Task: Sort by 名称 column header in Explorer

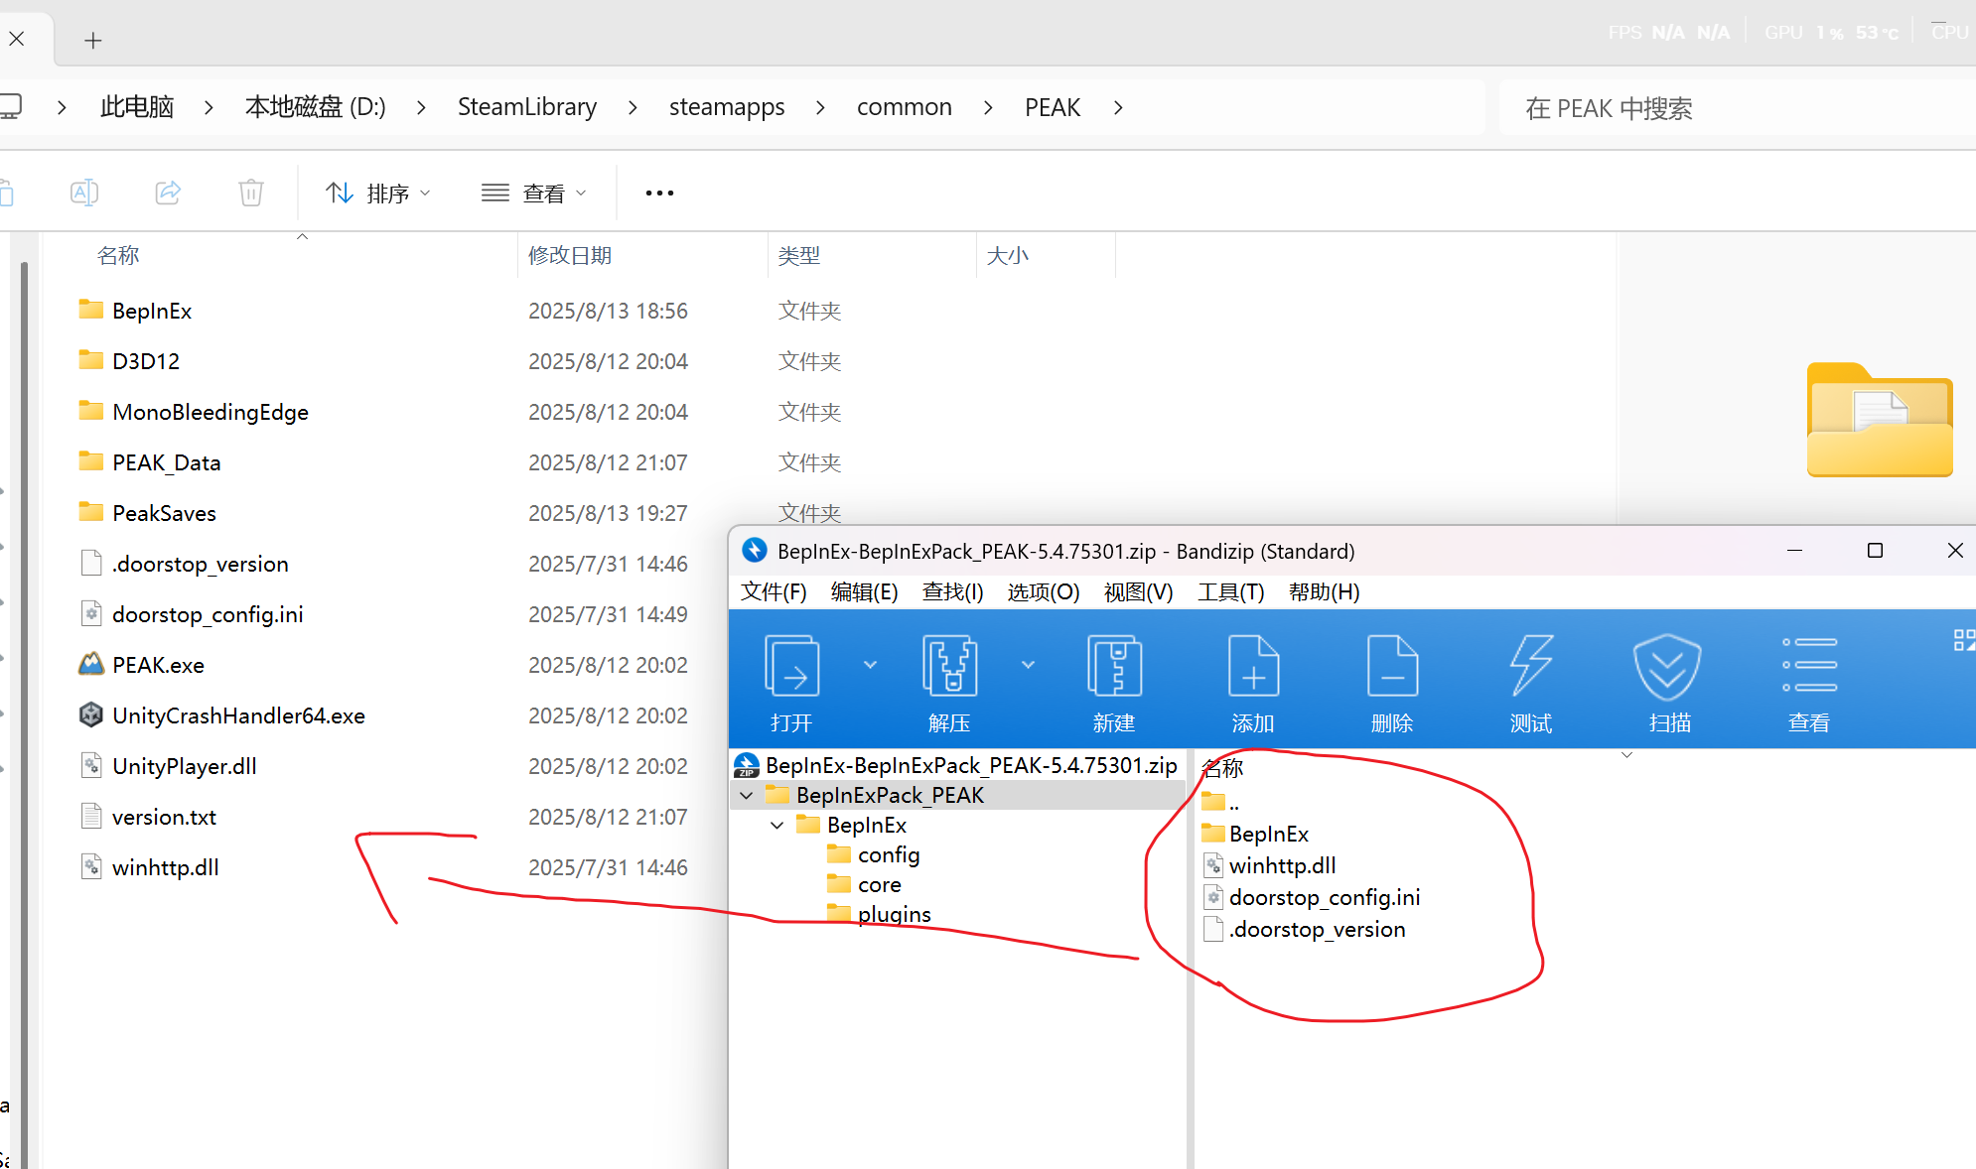Action: (118, 256)
